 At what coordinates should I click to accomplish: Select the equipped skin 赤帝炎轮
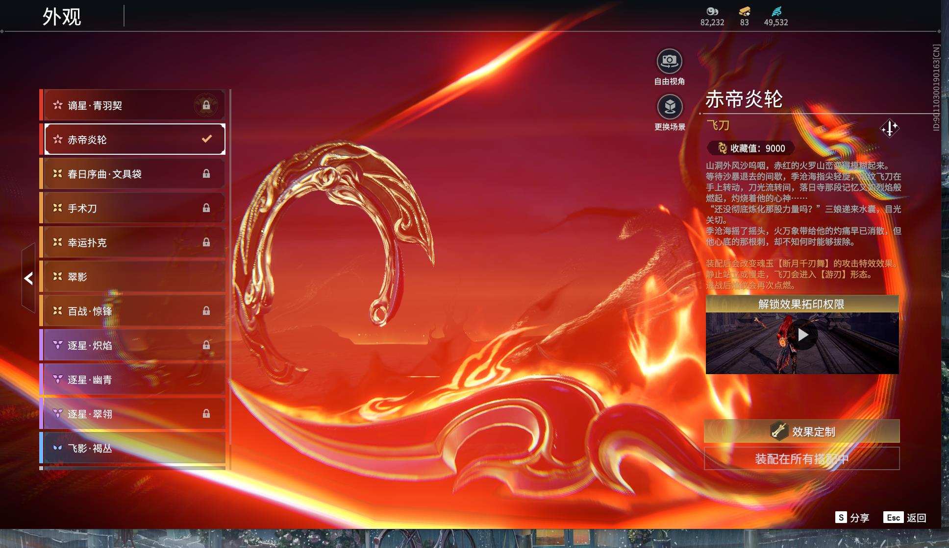(132, 140)
